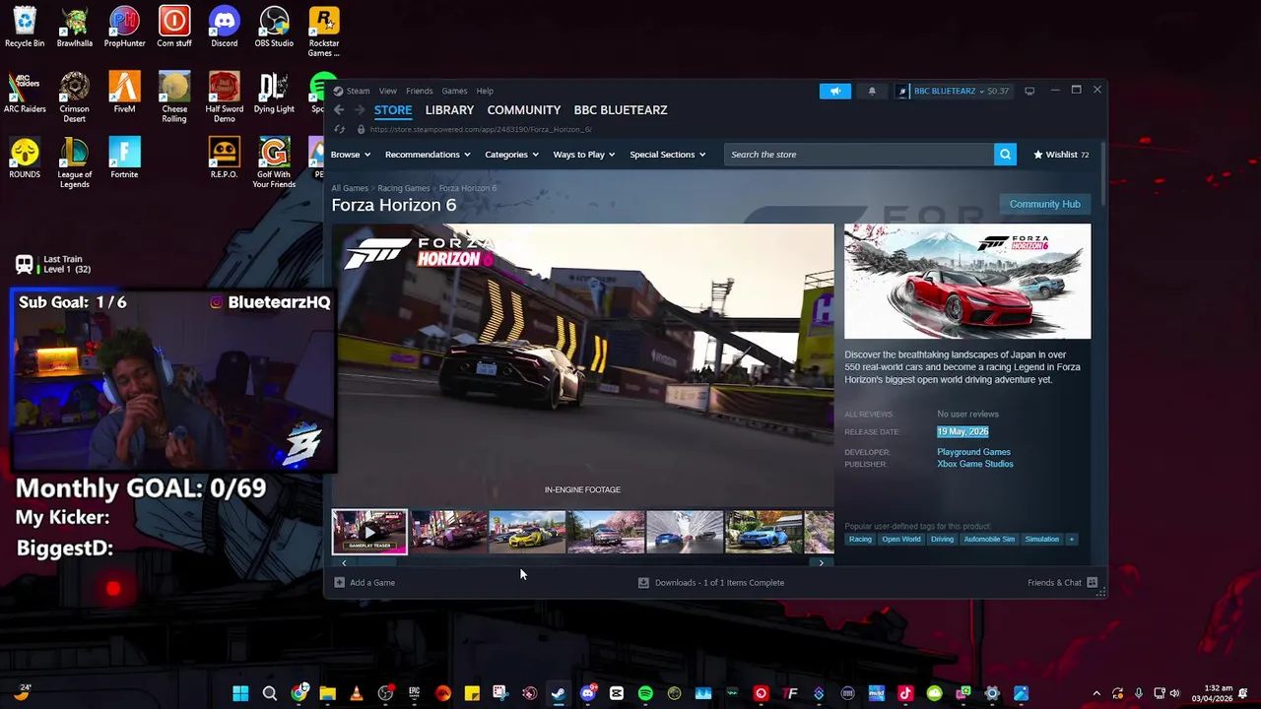Open Downloads status in Steam footer
Viewport: 1261px width, 709px height.
click(711, 582)
